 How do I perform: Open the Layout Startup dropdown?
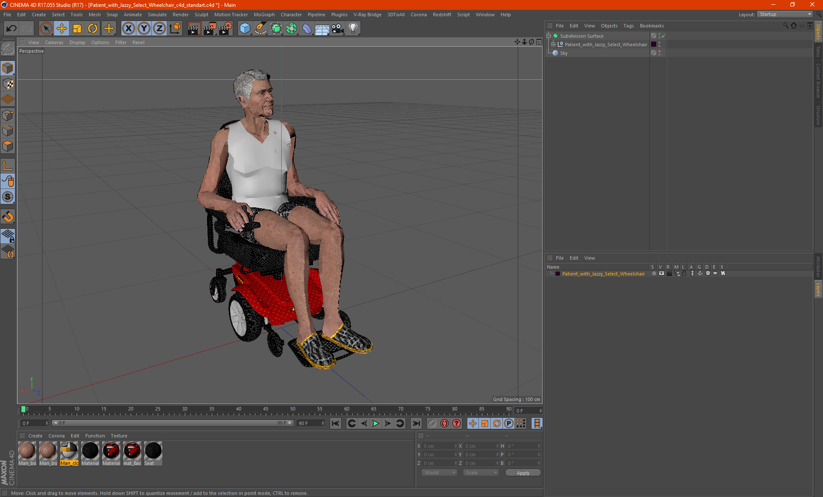point(785,14)
